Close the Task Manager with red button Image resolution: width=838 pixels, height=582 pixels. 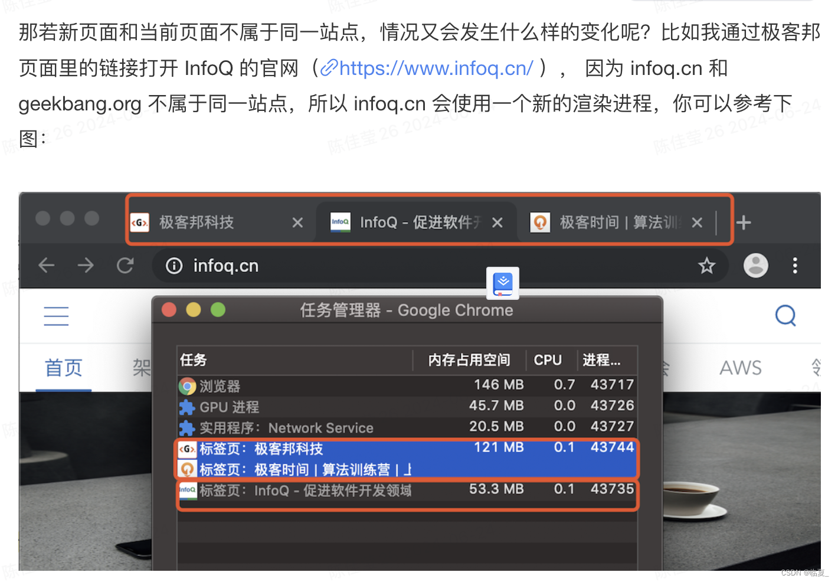tap(169, 310)
